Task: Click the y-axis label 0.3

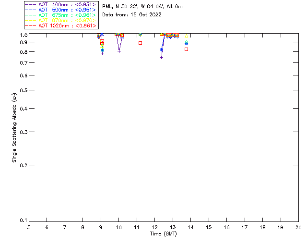Action: (24, 133)
